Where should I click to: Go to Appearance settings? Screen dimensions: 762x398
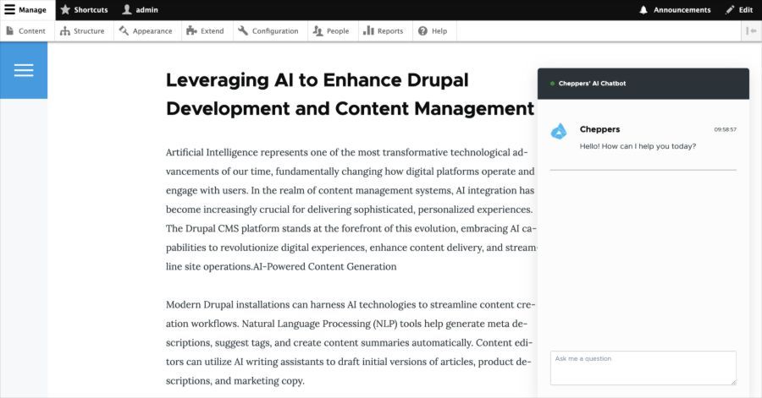146,31
